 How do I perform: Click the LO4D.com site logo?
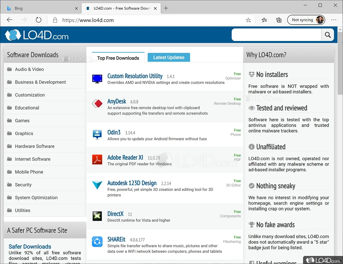tap(37, 35)
